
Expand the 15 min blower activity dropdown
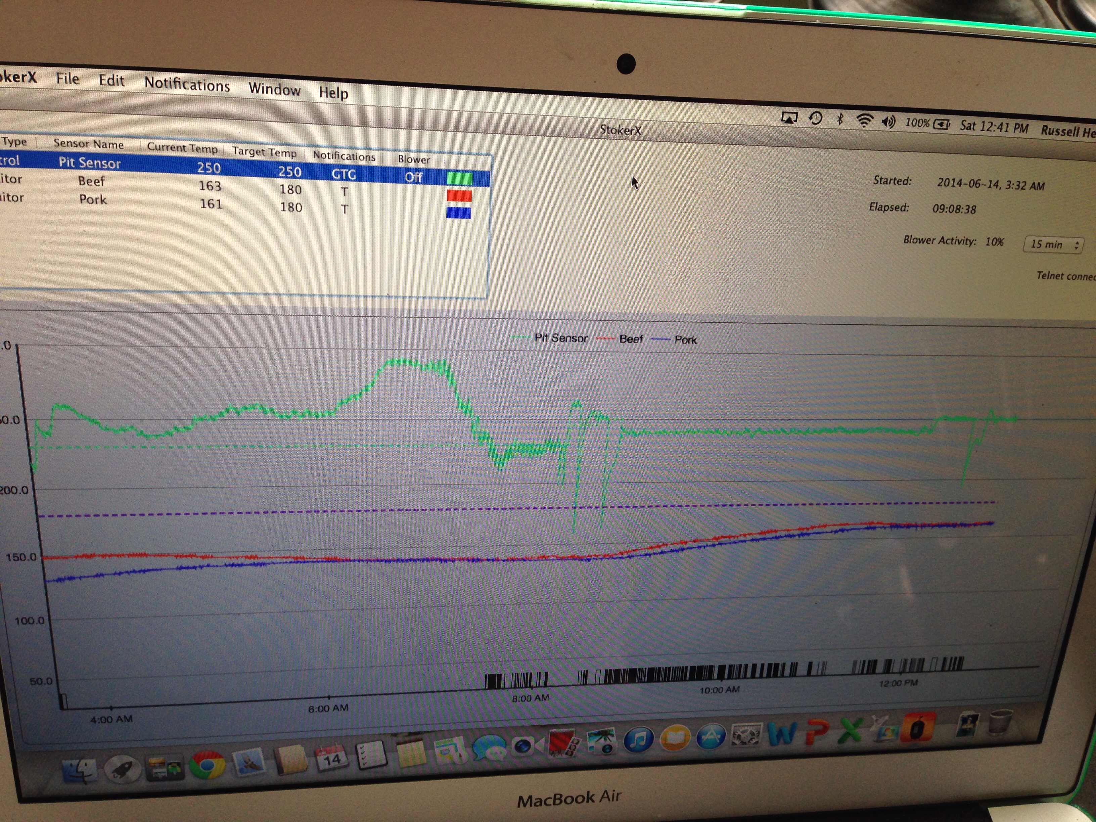click(1053, 244)
